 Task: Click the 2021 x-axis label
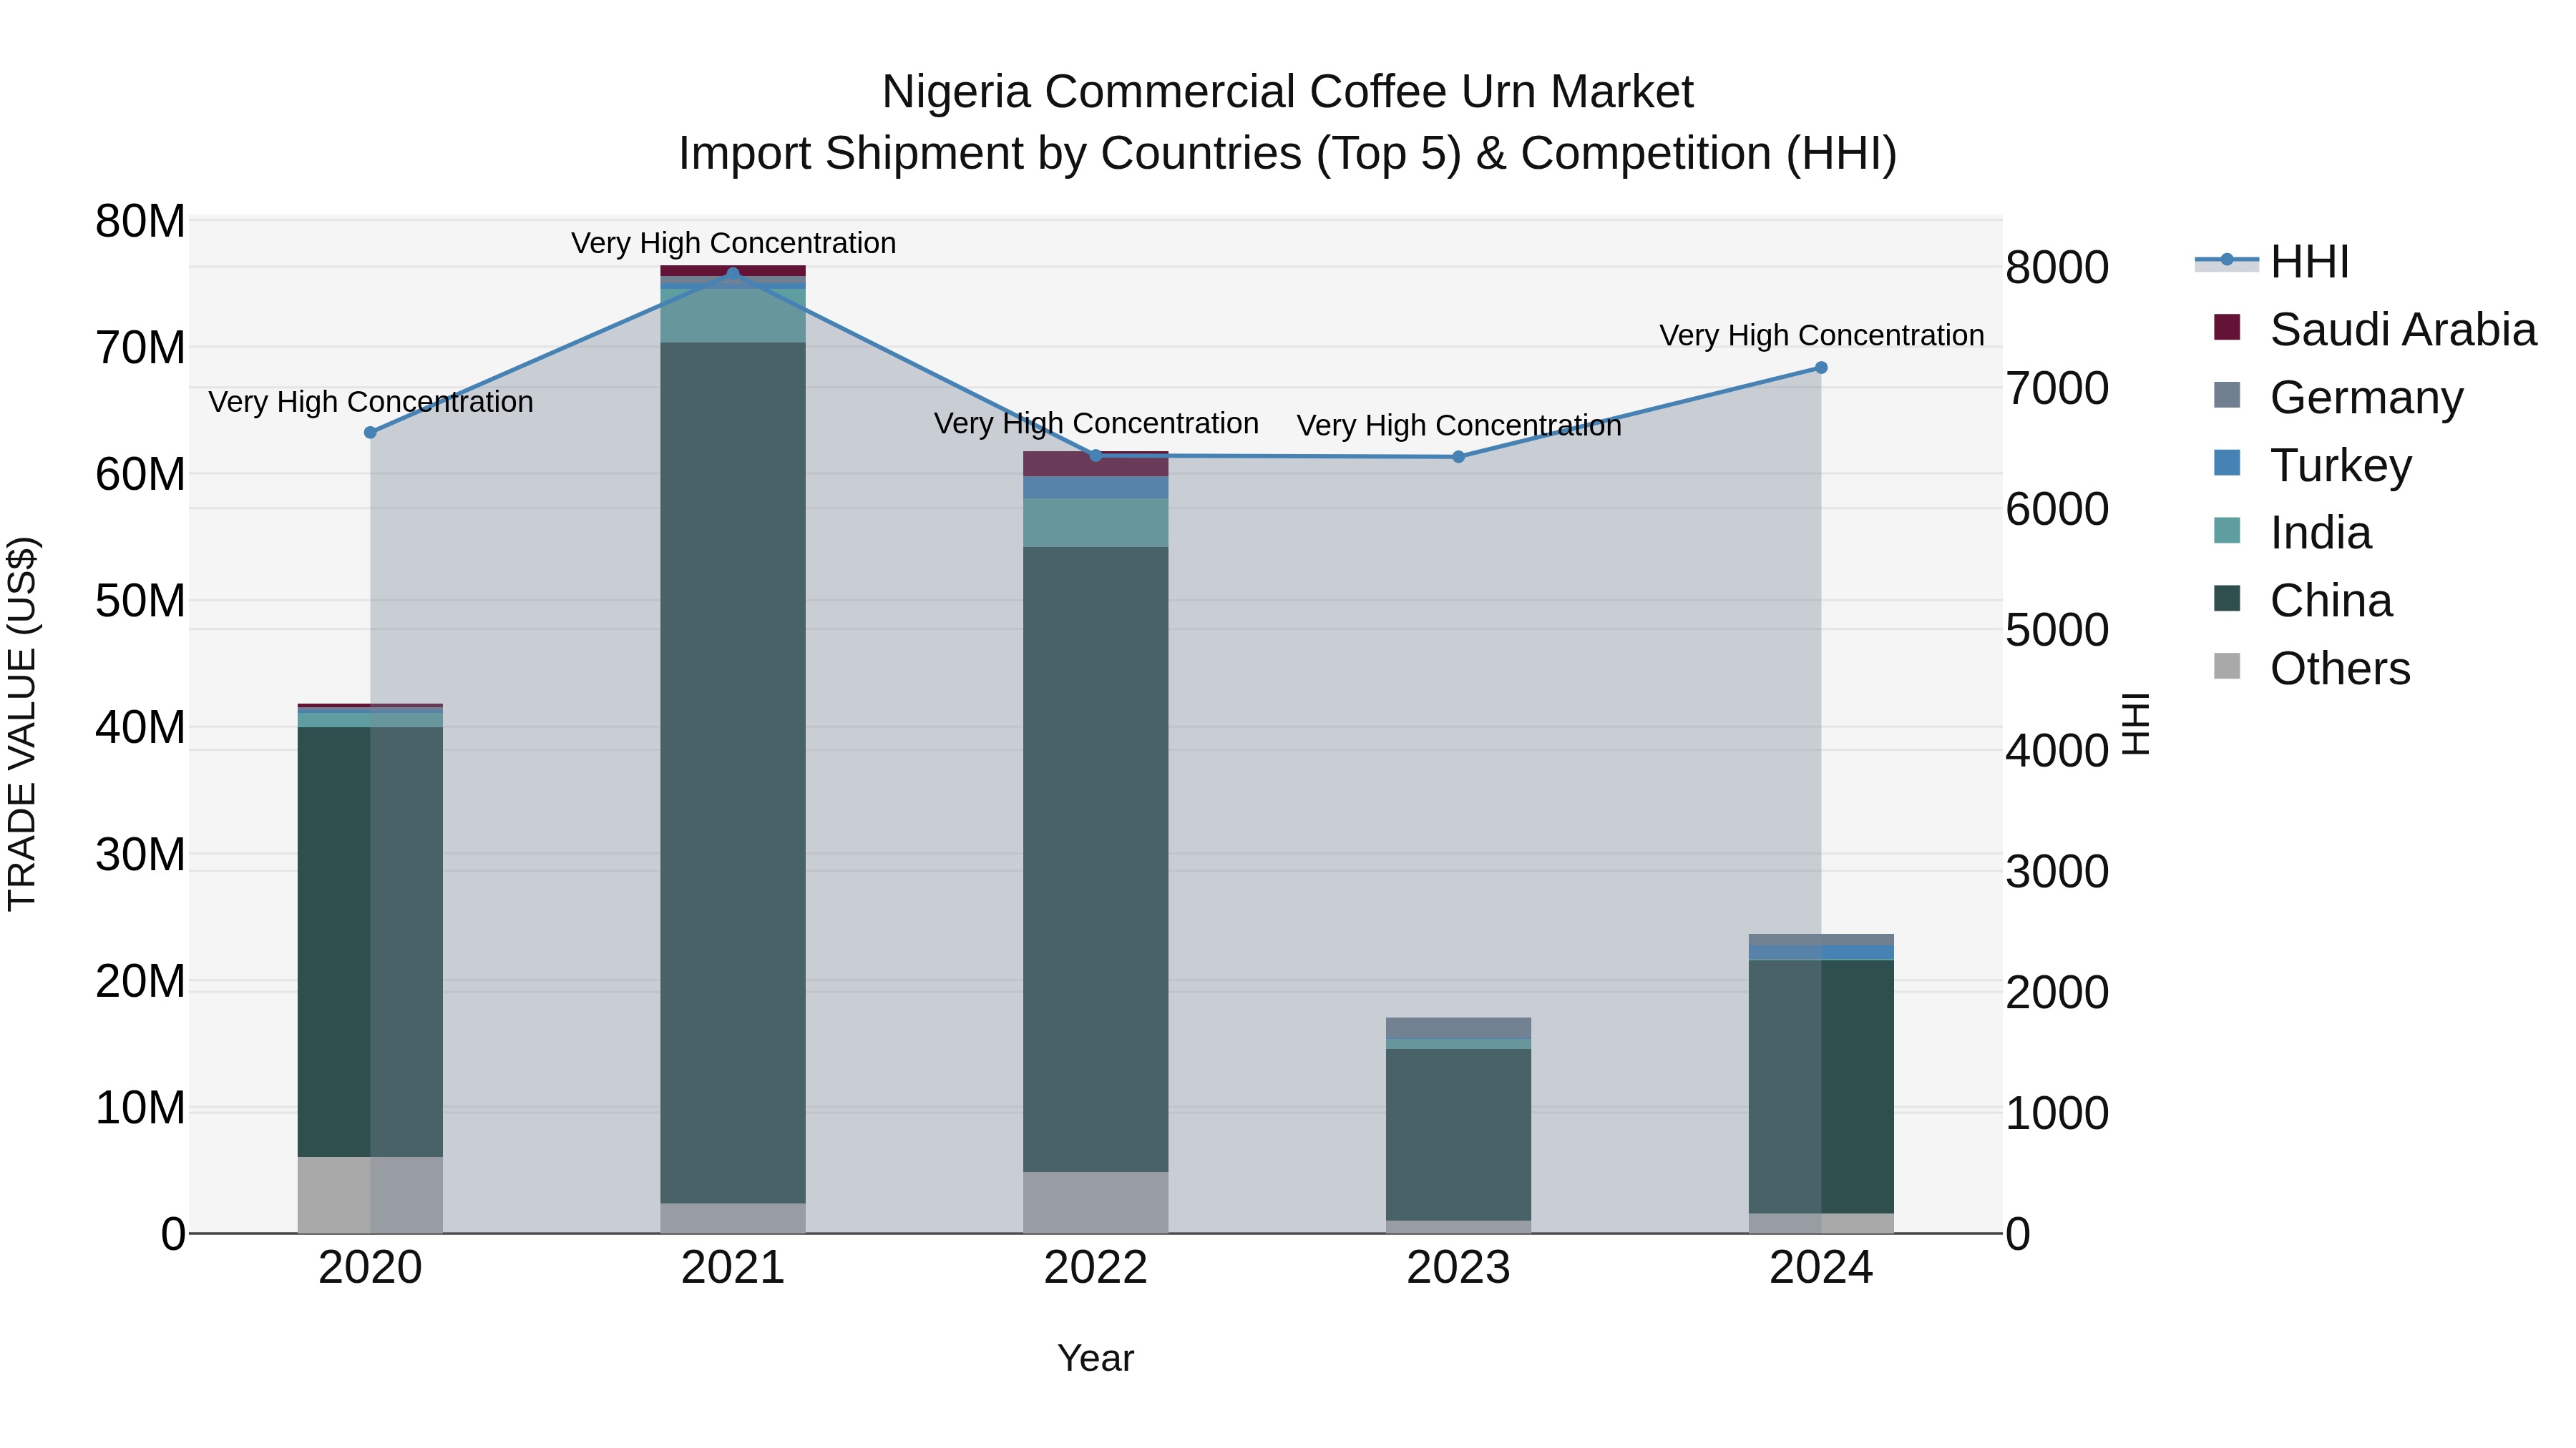point(733,1268)
